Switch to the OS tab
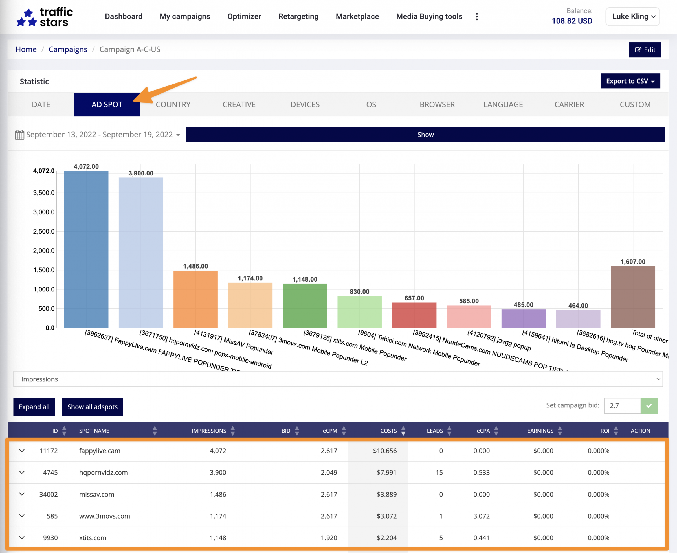Image resolution: width=677 pixels, height=553 pixels. point(371,104)
